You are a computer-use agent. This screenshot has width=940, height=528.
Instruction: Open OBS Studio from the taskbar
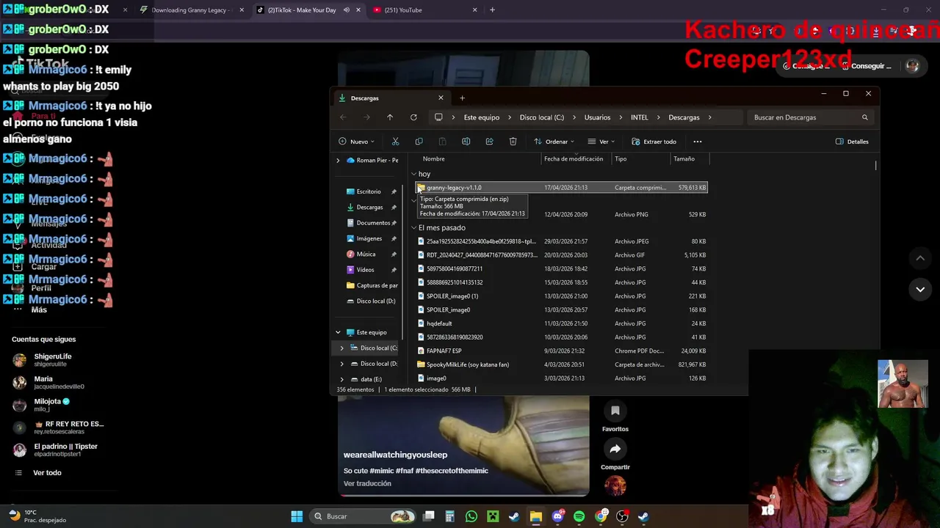point(622,516)
